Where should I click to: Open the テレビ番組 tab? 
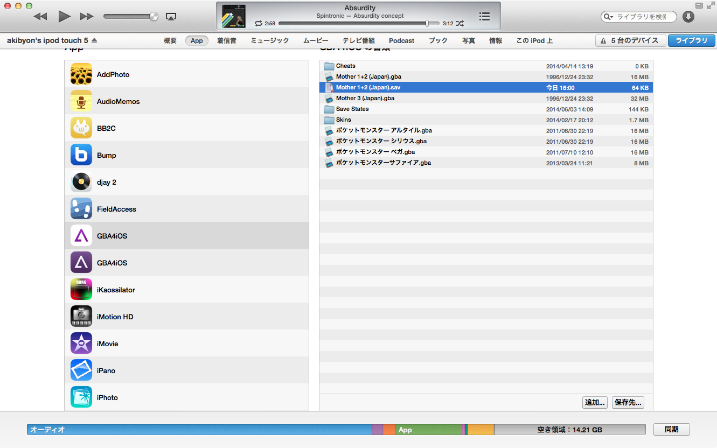(x=359, y=41)
